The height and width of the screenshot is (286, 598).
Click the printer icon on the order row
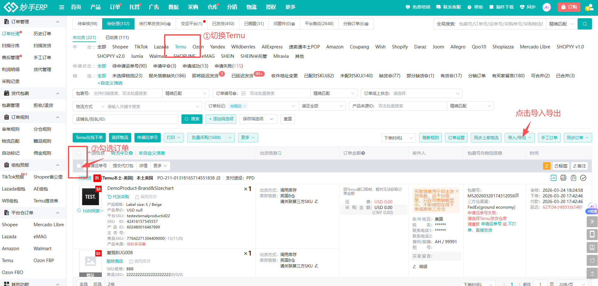tap(563, 178)
